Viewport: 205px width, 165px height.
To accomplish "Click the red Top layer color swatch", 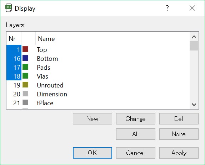I will click(25, 49).
